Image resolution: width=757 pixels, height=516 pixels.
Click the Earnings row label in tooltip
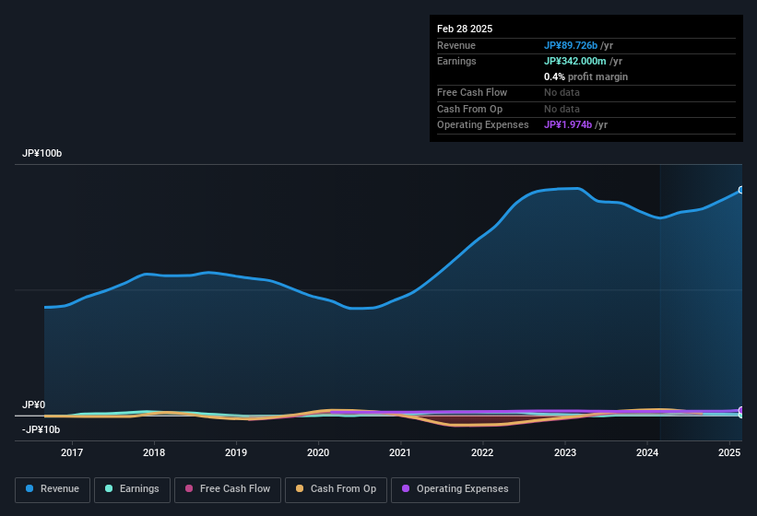coord(456,61)
